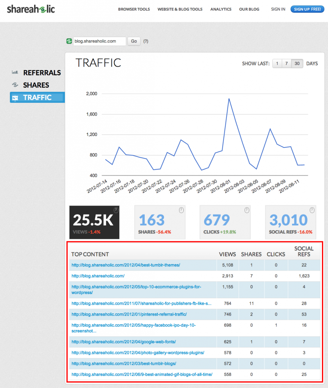Click the Traffic heading text

98,63
